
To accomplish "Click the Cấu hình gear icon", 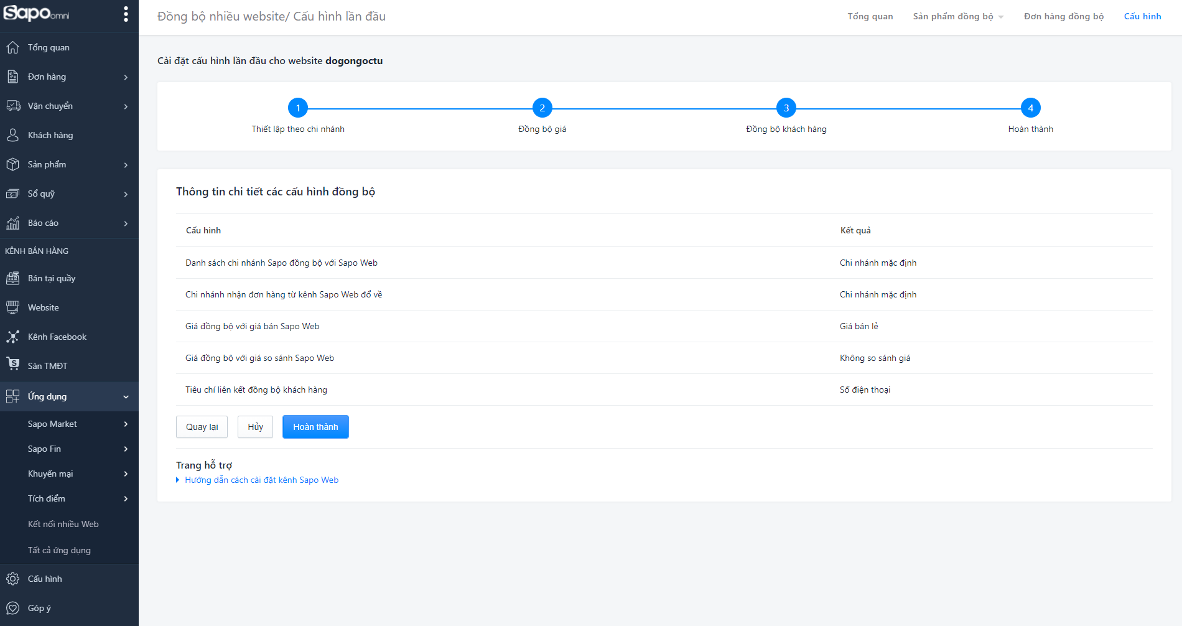I will (x=13, y=579).
